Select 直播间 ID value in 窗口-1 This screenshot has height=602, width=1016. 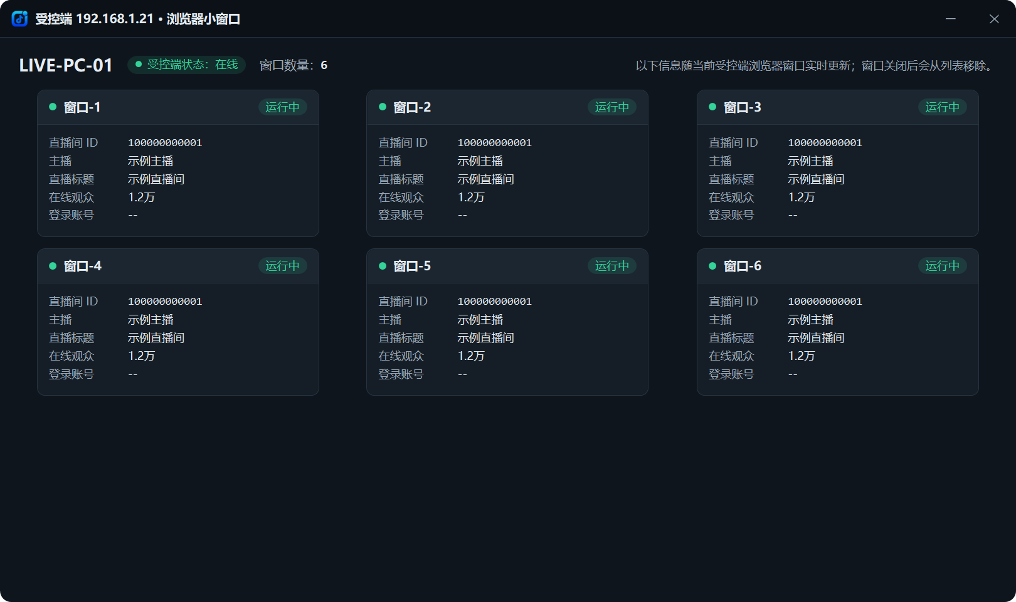(165, 143)
